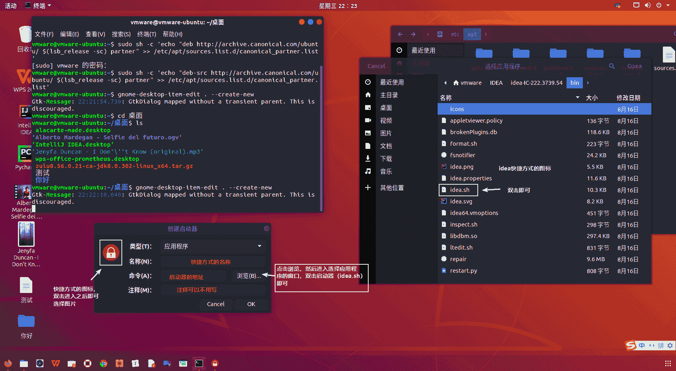Select 下载 in the places sidebar

click(386, 159)
